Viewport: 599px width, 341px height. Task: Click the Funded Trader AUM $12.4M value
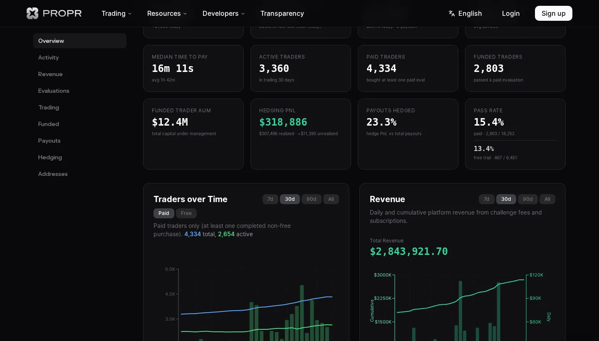(x=170, y=122)
